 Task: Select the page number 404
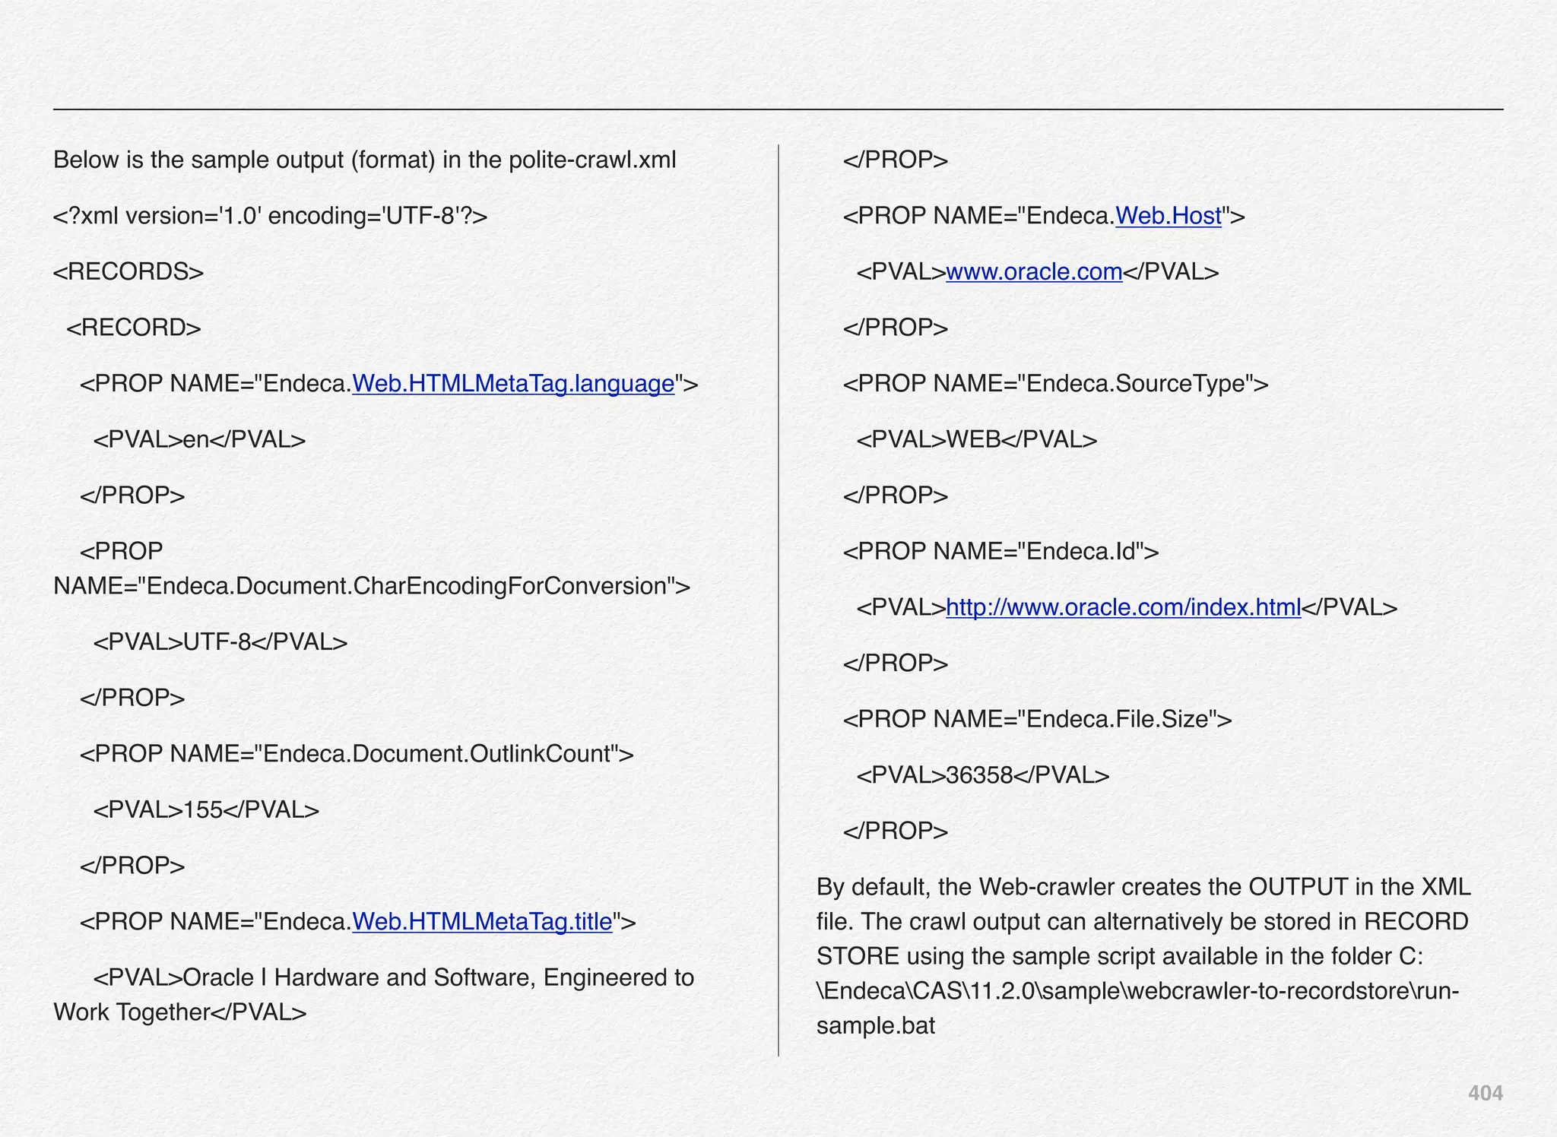click(x=1486, y=1094)
